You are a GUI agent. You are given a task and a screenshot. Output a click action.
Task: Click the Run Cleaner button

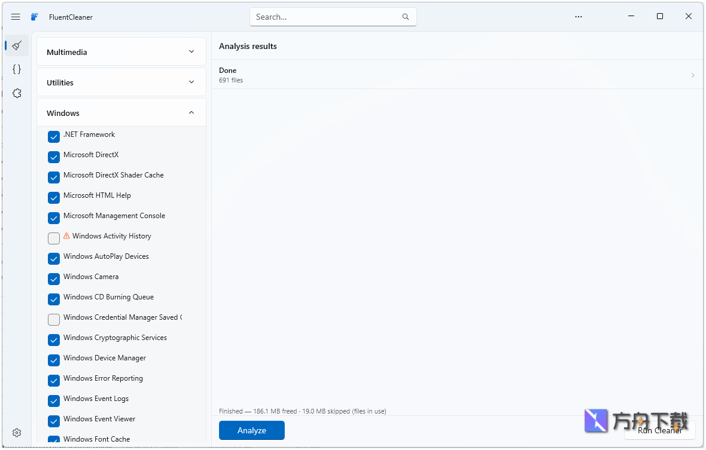[659, 430]
